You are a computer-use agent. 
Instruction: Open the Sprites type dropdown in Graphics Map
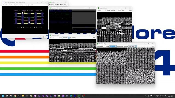tap(102, 11)
